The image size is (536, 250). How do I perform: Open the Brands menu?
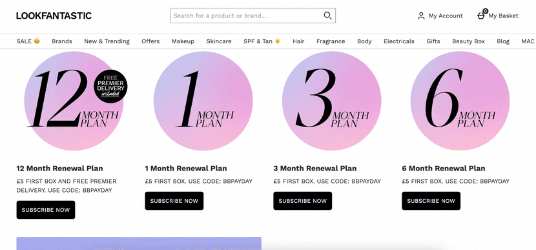62,41
